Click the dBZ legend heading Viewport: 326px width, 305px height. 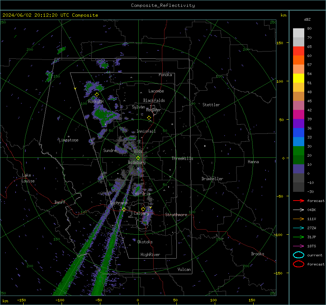click(307, 20)
